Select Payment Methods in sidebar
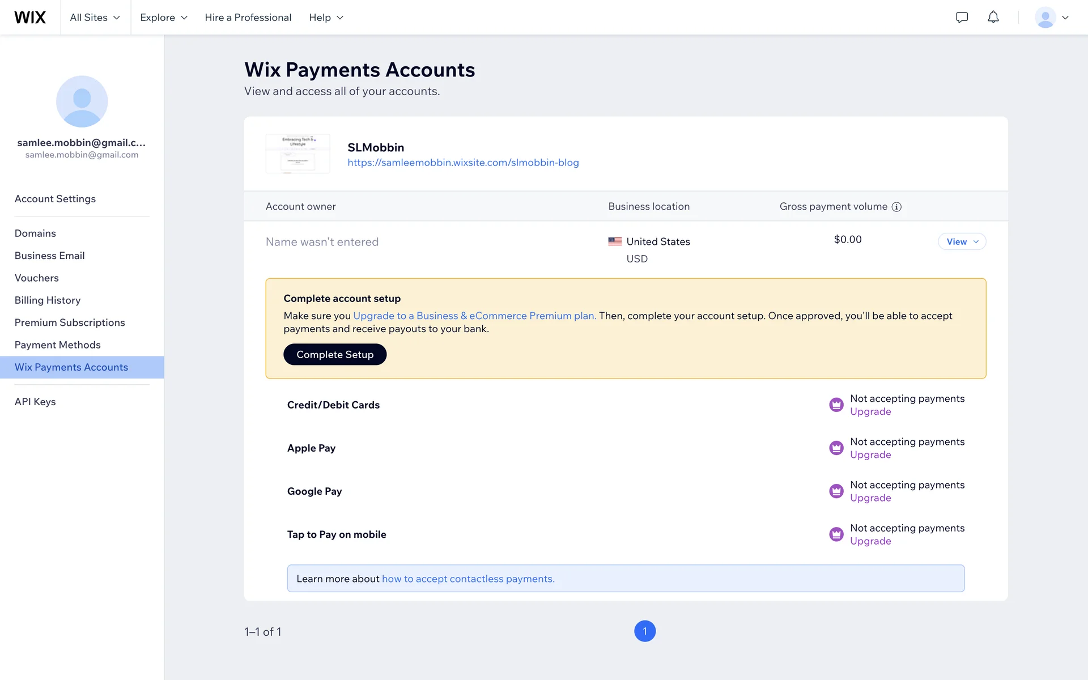 pos(57,345)
